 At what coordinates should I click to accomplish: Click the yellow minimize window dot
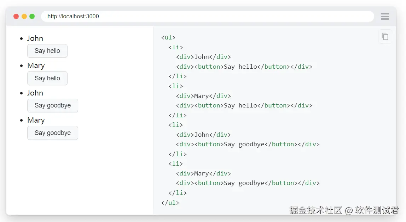[24, 16]
